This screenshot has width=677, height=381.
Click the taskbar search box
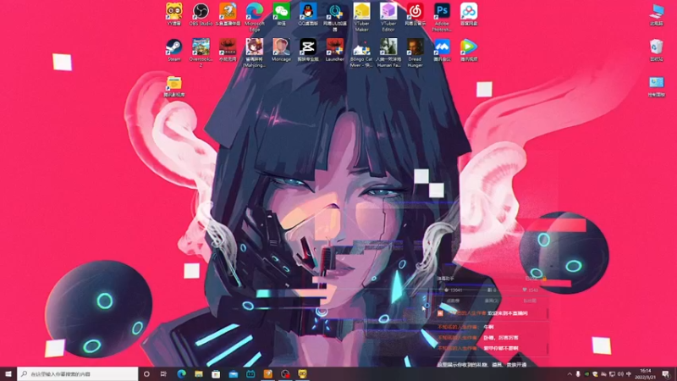click(78, 373)
